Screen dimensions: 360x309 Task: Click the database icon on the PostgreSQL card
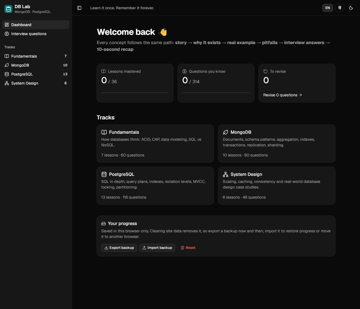[x=104, y=174]
